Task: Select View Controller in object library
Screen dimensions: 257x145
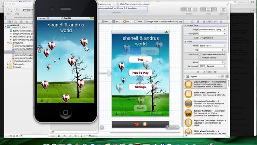Action: 206,84
